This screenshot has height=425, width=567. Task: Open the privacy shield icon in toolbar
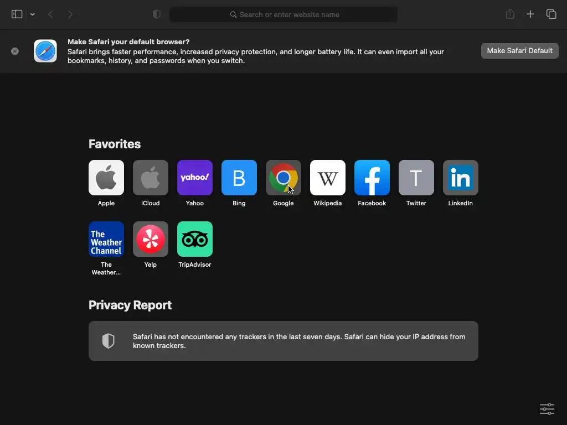[157, 14]
